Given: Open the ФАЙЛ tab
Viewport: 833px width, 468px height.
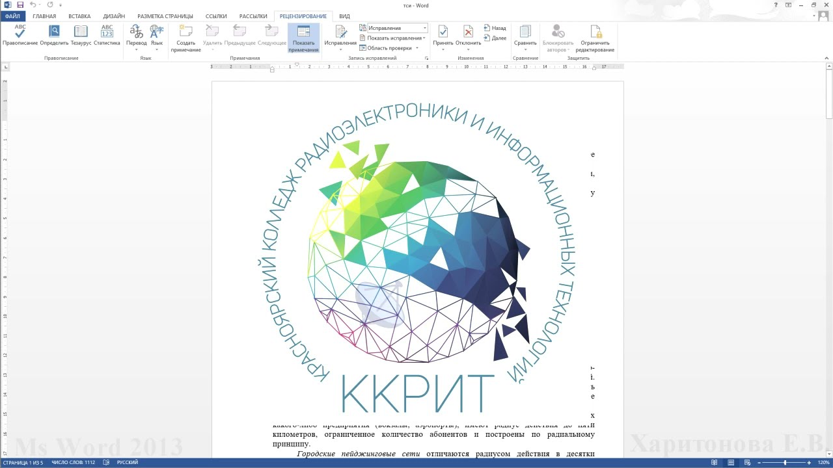Looking at the screenshot, I should 13,16.
